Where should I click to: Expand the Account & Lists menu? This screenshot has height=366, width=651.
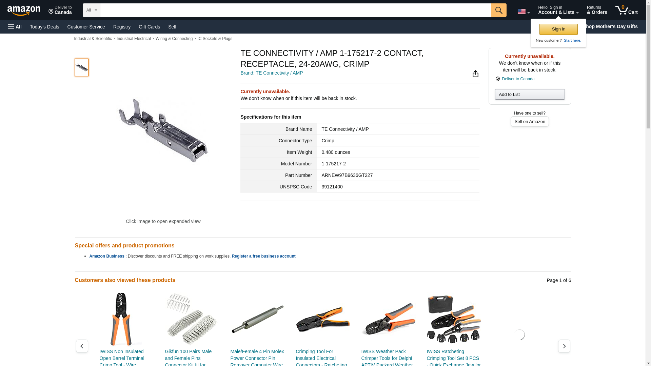(558, 10)
